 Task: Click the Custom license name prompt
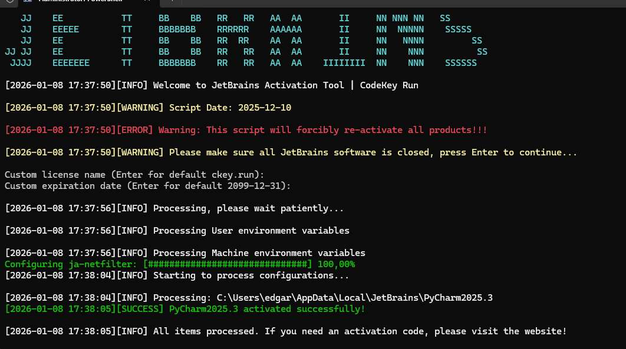pos(134,175)
